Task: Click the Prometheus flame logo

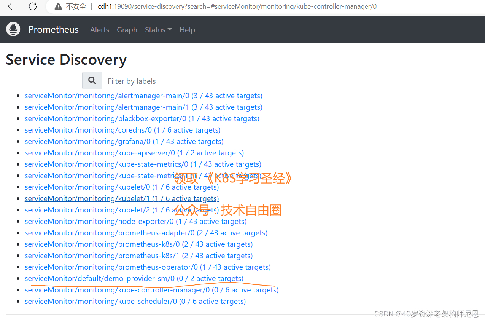Action: (13, 29)
